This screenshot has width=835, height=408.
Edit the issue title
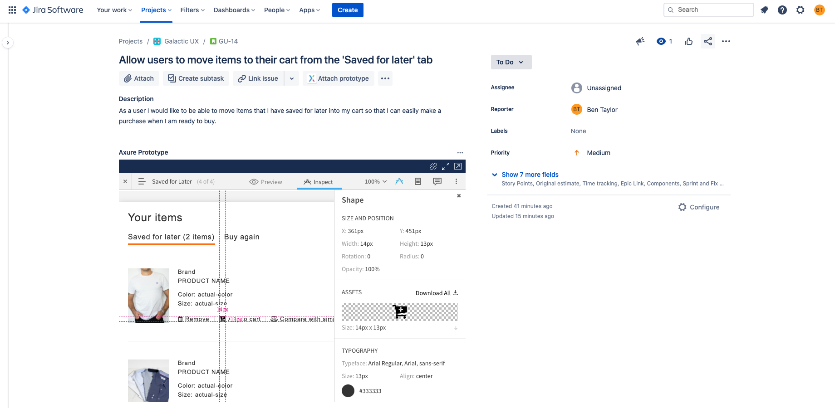(x=275, y=60)
